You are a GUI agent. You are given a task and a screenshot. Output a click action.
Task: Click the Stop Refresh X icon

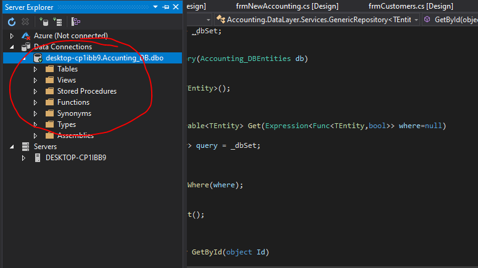click(x=25, y=22)
